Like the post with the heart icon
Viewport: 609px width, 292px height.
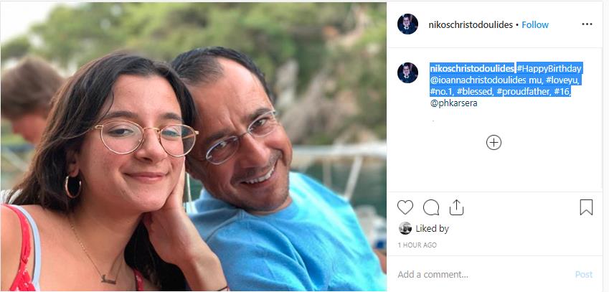coord(405,208)
